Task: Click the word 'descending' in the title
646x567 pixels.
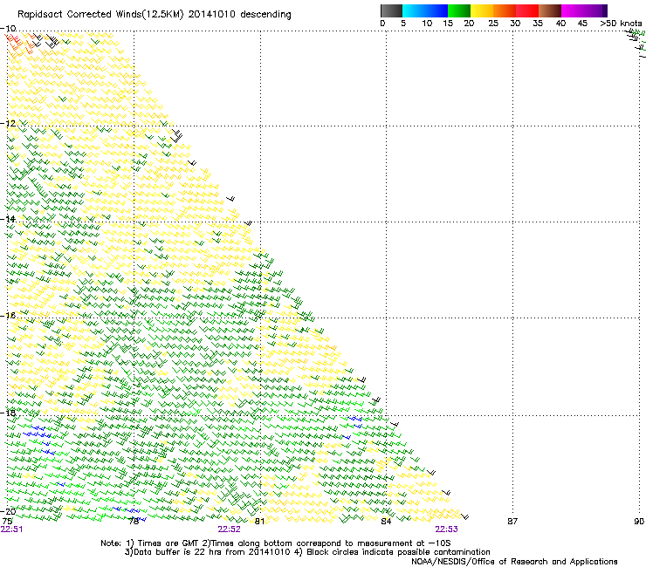Action: [x=265, y=15]
